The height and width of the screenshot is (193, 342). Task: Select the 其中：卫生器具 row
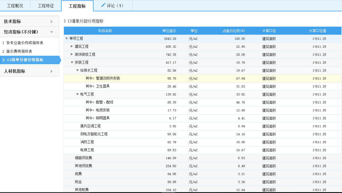[x=203, y=86]
